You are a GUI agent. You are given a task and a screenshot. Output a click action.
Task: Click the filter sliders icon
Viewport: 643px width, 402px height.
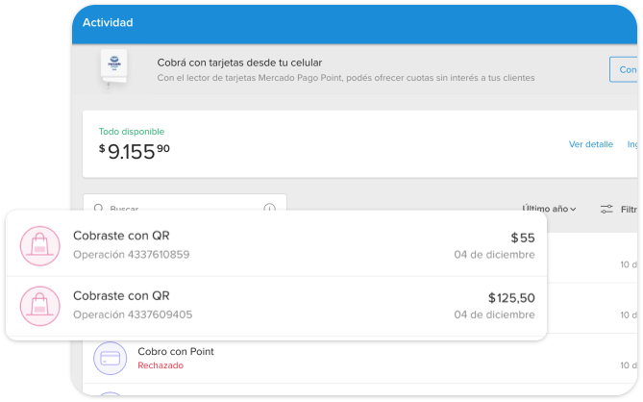tap(606, 209)
